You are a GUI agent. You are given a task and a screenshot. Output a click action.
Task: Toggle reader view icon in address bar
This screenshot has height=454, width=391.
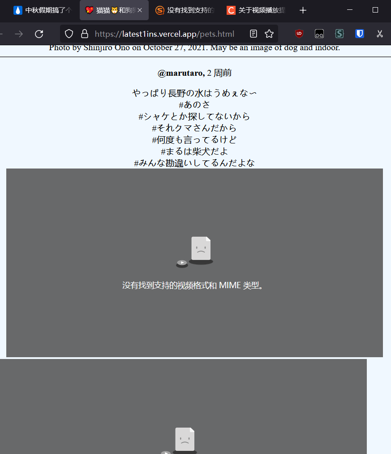point(253,34)
